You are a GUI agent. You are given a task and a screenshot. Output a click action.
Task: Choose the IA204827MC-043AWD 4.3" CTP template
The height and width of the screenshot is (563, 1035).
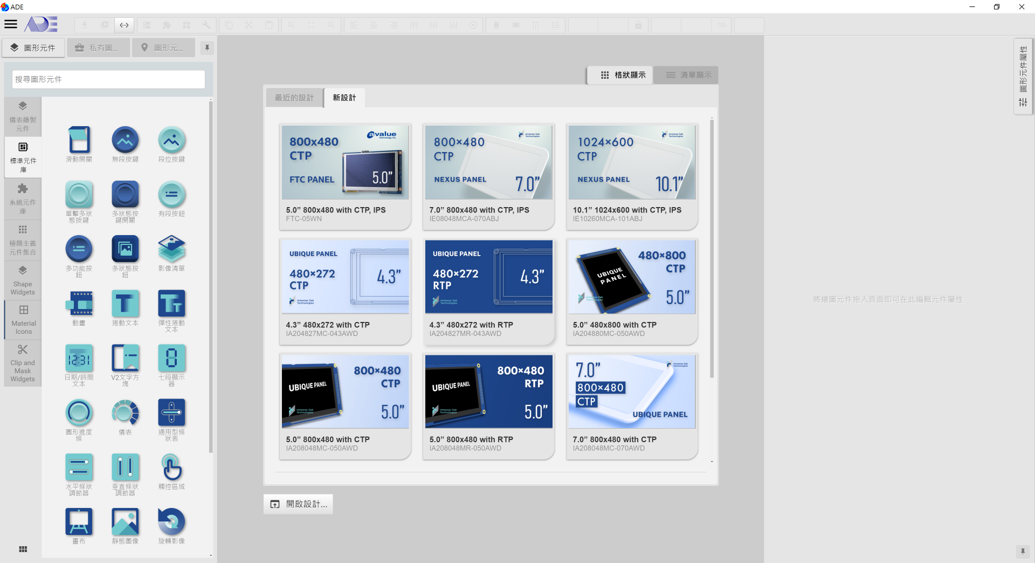click(345, 291)
